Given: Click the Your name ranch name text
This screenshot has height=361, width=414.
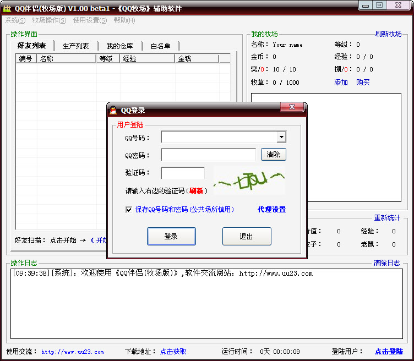Looking at the screenshot, I should coord(288,45).
